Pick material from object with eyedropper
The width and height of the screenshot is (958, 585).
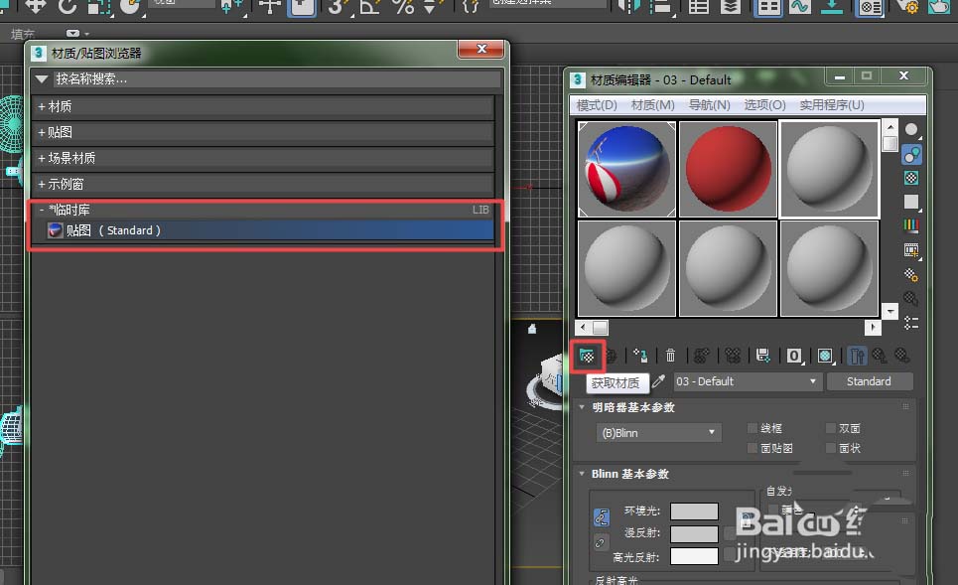tap(658, 381)
